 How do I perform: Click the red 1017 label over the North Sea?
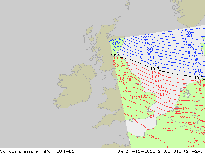160,86
